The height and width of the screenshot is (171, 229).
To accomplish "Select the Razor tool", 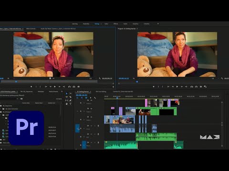I will [71, 97].
